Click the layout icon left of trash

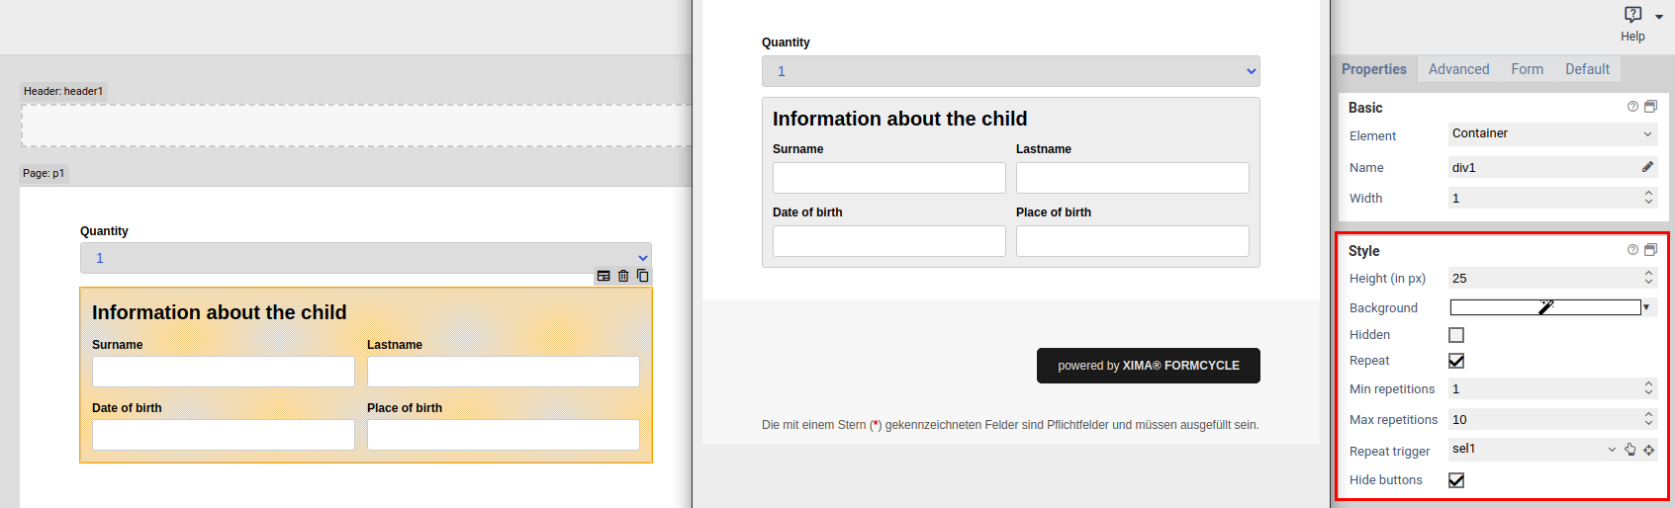coord(604,276)
